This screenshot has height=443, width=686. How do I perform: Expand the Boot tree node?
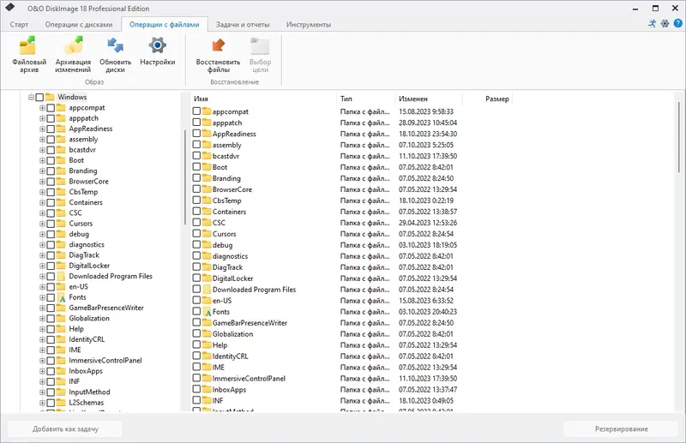[x=42, y=160]
